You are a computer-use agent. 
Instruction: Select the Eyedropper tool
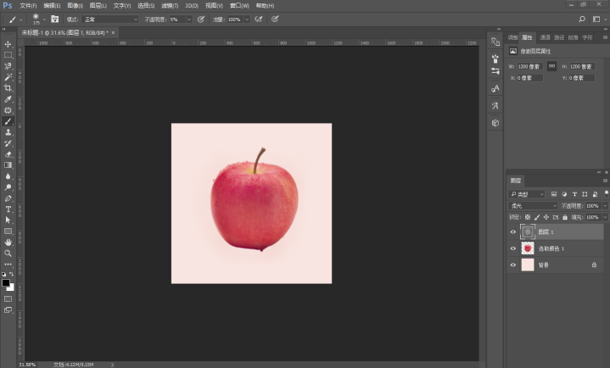8,99
